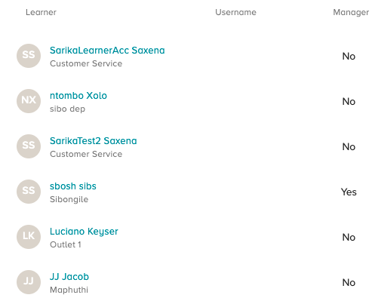The height and width of the screenshot is (301, 375).
Task: Click the SS avatar beside SarikaTest2 Saxena
Action: point(29,146)
